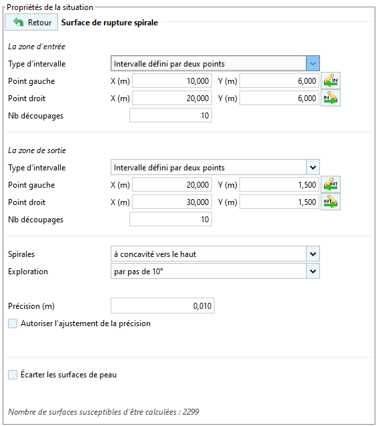Open the Exploration step dropdown
Viewport: 376px width, 426px height.
point(215,271)
